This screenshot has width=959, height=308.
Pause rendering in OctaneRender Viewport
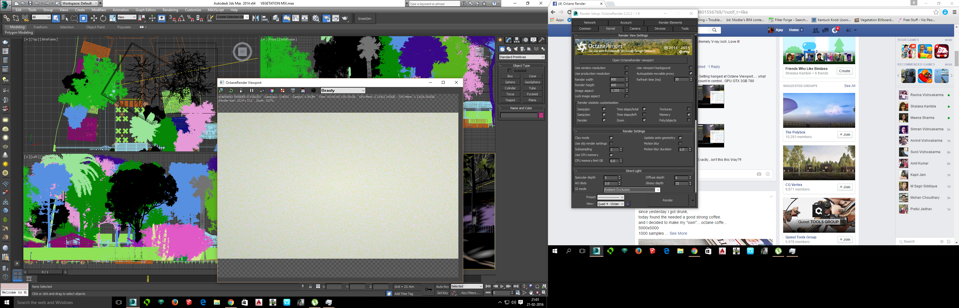coord(252,90)
